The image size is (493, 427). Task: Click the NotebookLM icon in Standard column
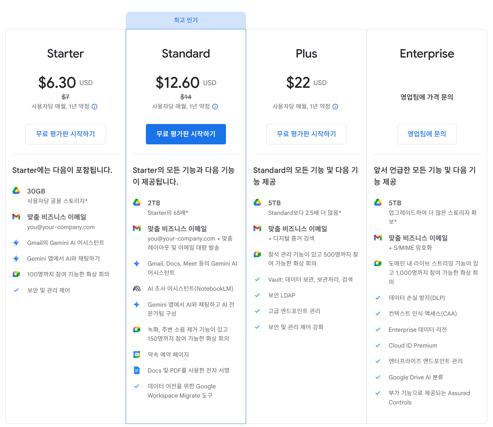[x=137, y=288]
